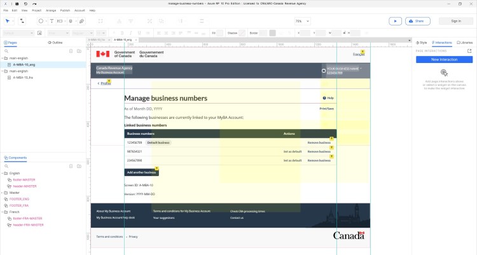Select the arrow selection tool
Image resolution: width=477 pixels, height=255 pixels.
click(8, 21)
